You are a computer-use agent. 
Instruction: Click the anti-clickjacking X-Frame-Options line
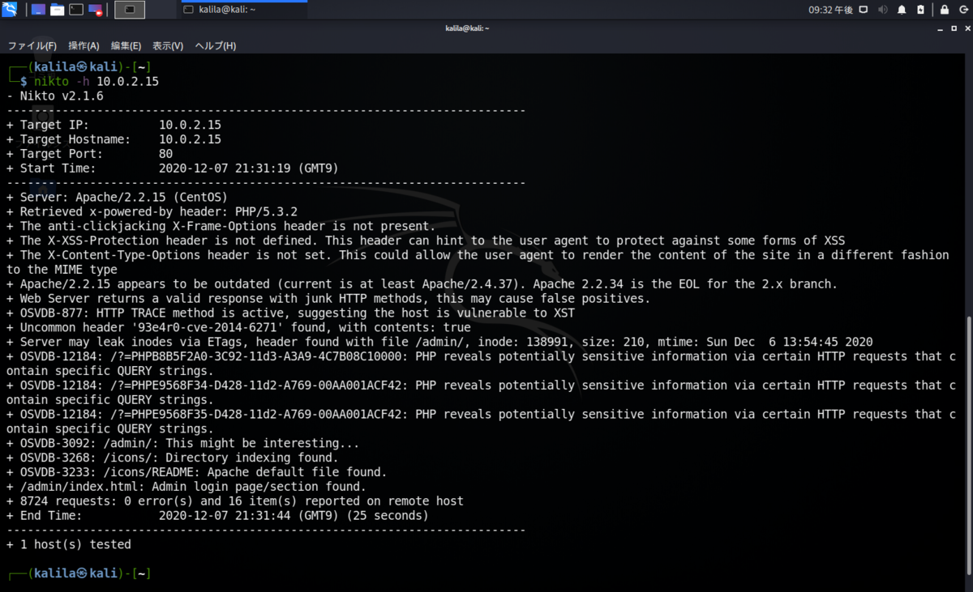click(x=221, y=227)
